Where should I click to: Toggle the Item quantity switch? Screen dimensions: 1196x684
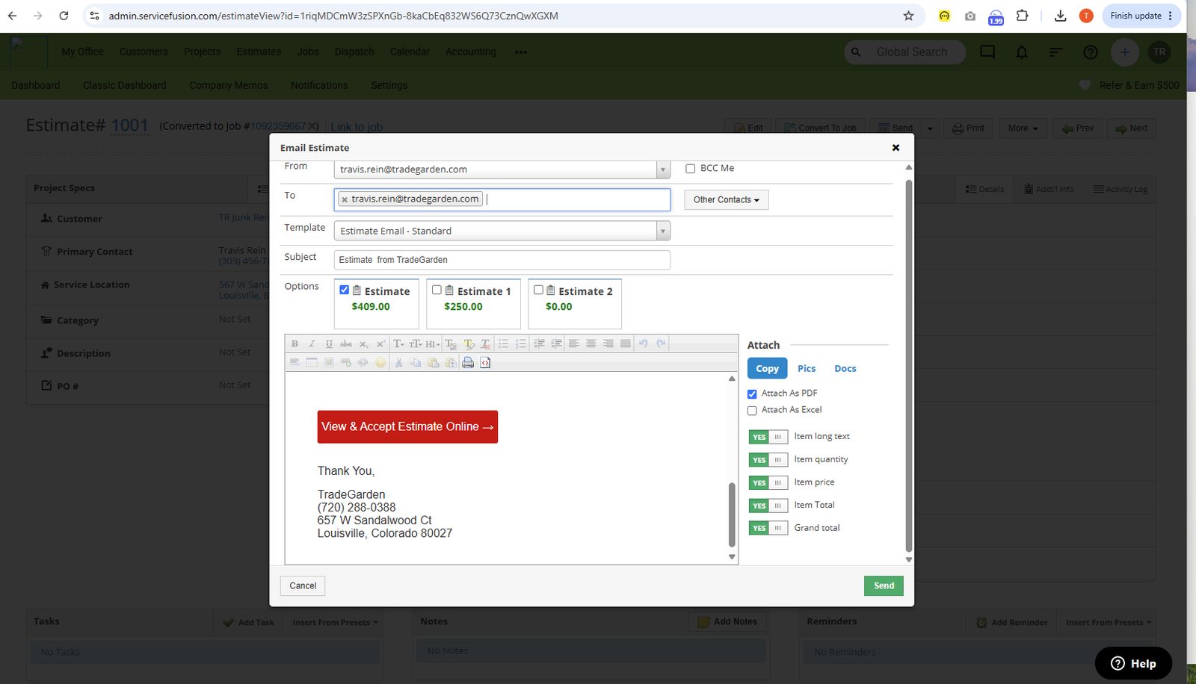click(768, 460)
